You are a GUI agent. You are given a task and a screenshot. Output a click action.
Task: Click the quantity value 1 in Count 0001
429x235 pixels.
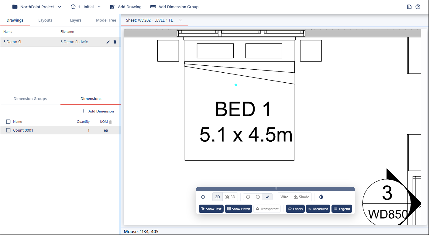point(88,130)
